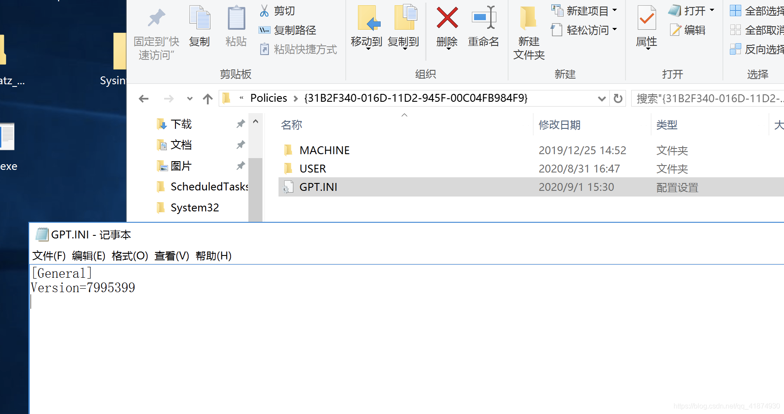Click the Cut (剪切) scissors icon

(x=264, y=10)
